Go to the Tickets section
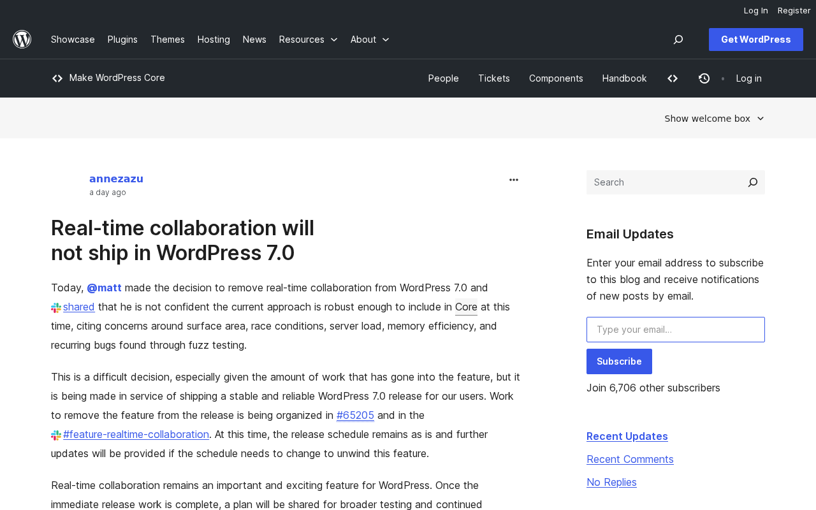Viewport: 816px width, 510px height. 494,78
